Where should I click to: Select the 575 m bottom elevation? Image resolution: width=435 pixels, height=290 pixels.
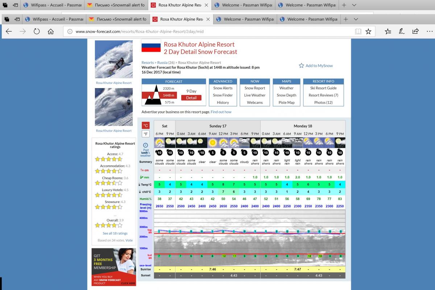tap(169, 103)
